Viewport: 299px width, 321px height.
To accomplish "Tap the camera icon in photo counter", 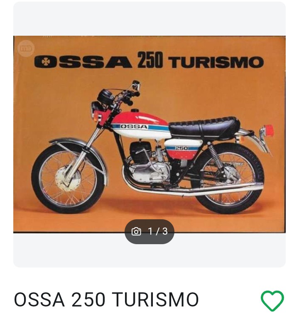I will click(x=136, y=232).
